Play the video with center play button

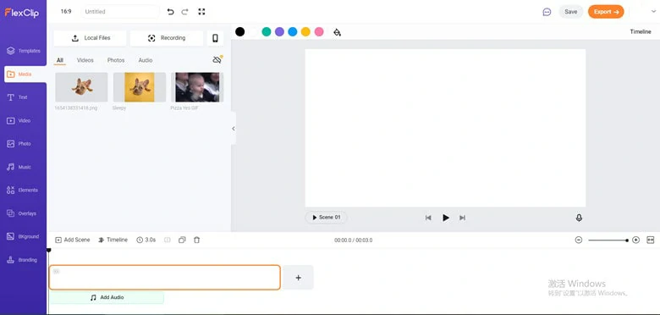coord(446,218)
